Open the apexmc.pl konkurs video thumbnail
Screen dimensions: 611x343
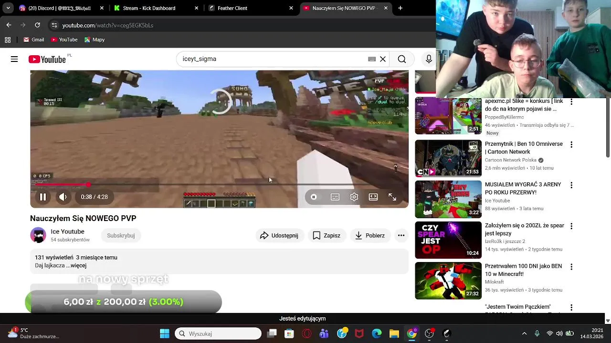pos(448,116)
